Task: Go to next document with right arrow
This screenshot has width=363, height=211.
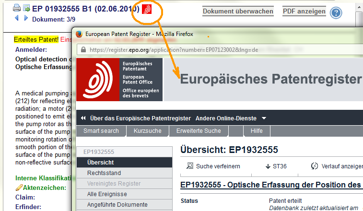Action: [x=26, y=18]
